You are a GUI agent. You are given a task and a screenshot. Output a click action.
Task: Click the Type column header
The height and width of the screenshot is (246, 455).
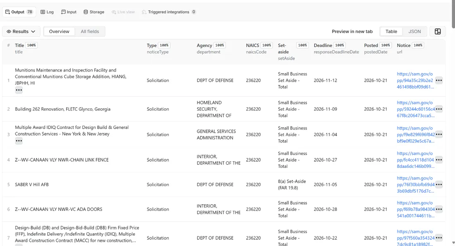pyautogui.click(x=151, y=45)
